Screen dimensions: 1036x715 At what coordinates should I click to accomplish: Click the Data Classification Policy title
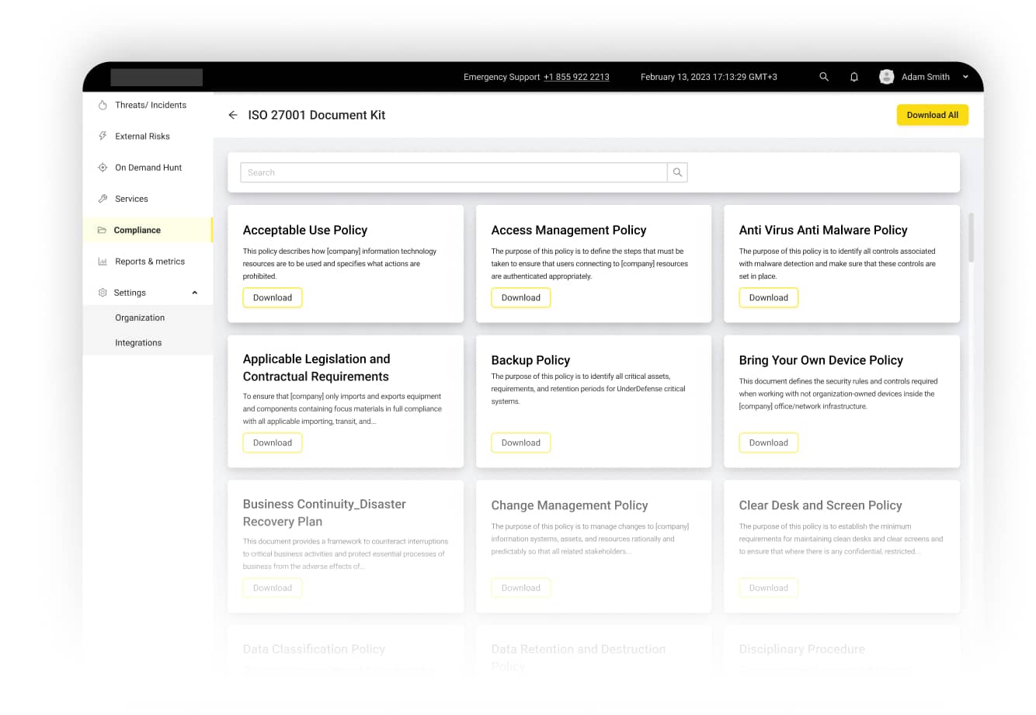tap(314, 649)
